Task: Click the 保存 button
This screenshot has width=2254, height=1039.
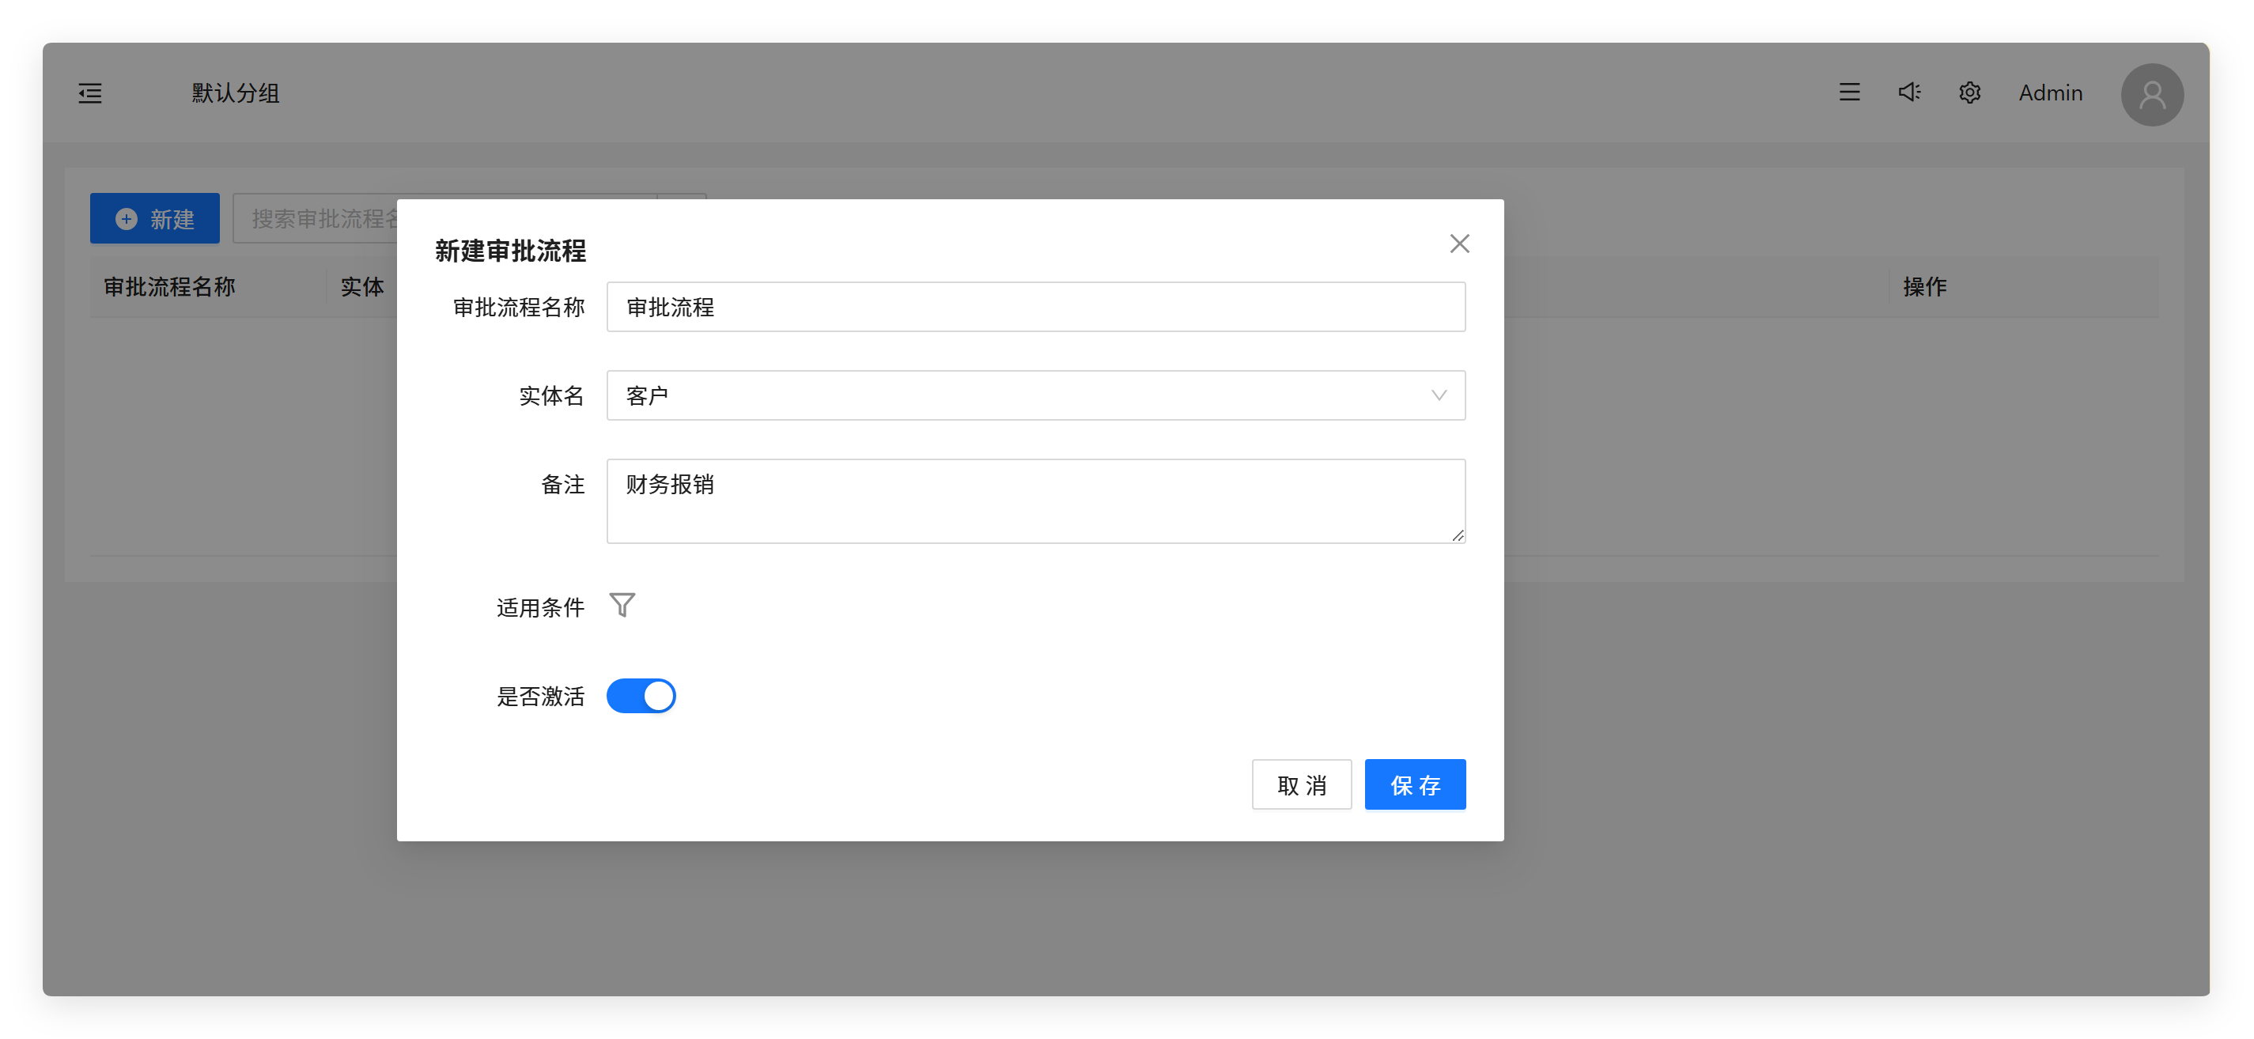Action: [x=1414, y=784]
